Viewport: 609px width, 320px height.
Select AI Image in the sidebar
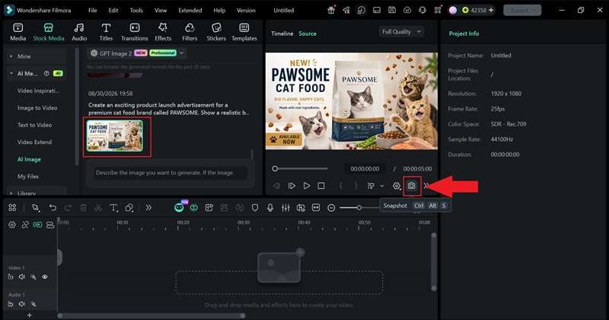pos(29,159)
